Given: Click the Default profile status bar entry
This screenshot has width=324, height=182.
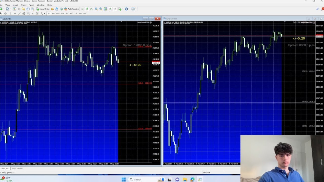Looking at the screenshot, I should click(x=206, y=172).
